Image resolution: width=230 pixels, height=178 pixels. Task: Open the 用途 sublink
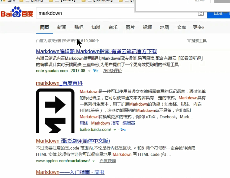click(x=84, y=123)
